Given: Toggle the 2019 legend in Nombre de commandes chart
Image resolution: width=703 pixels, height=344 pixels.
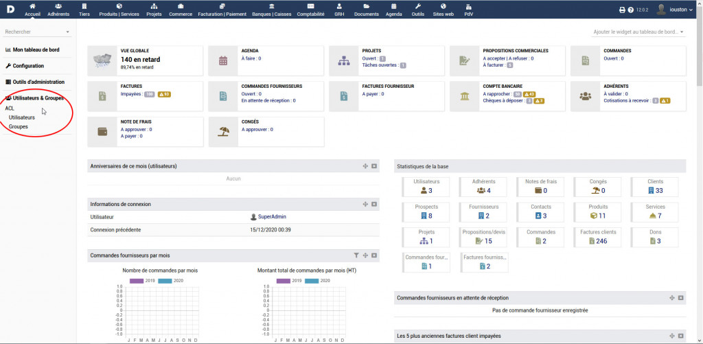Looking at the screenshot, I should pos(137,281).
